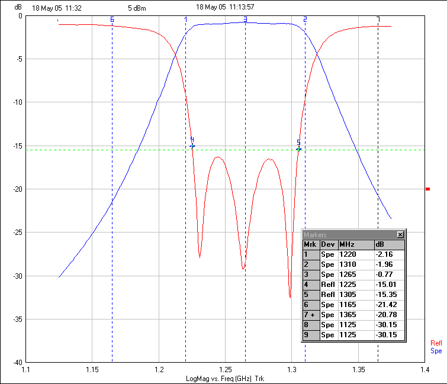Click the 1.4 frequency axis label
The width and height of the screenshot is (447, 384).
(x=425, y=370)
